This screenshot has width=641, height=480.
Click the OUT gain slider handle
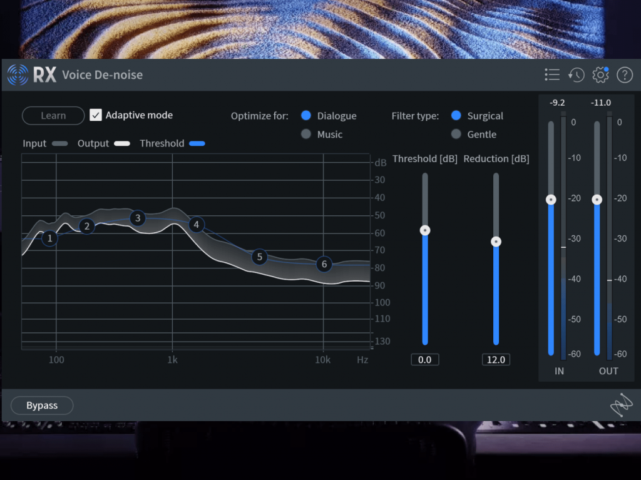pos(597,200)
